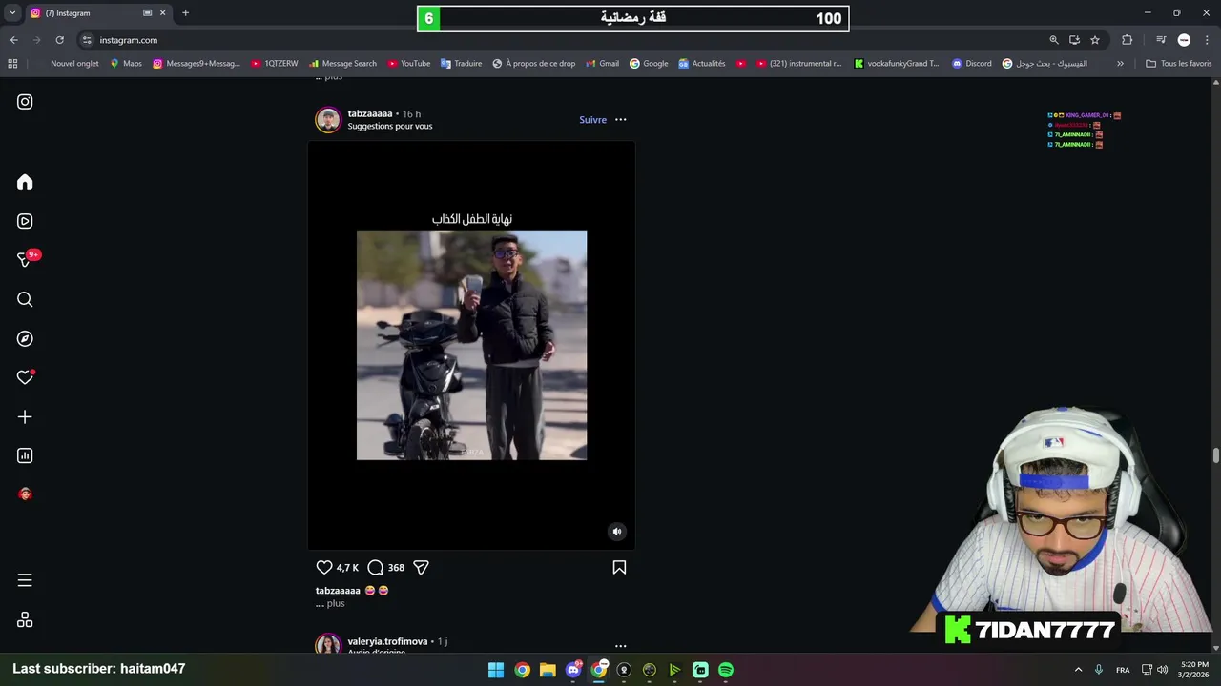The width and height of the screenshot is (1221, 686).
Task: Open the Actualités bookmark
Action: pos(701,64)
